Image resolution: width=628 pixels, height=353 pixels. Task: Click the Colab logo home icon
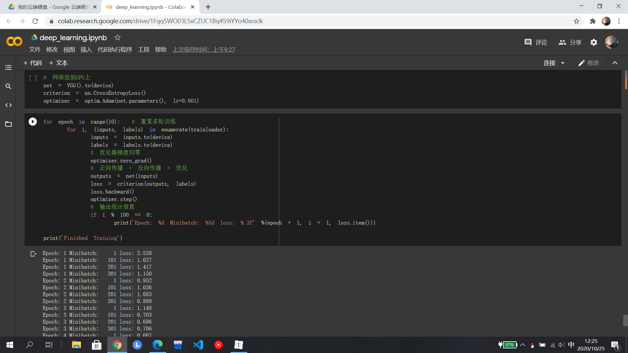[x=14, y=42]
